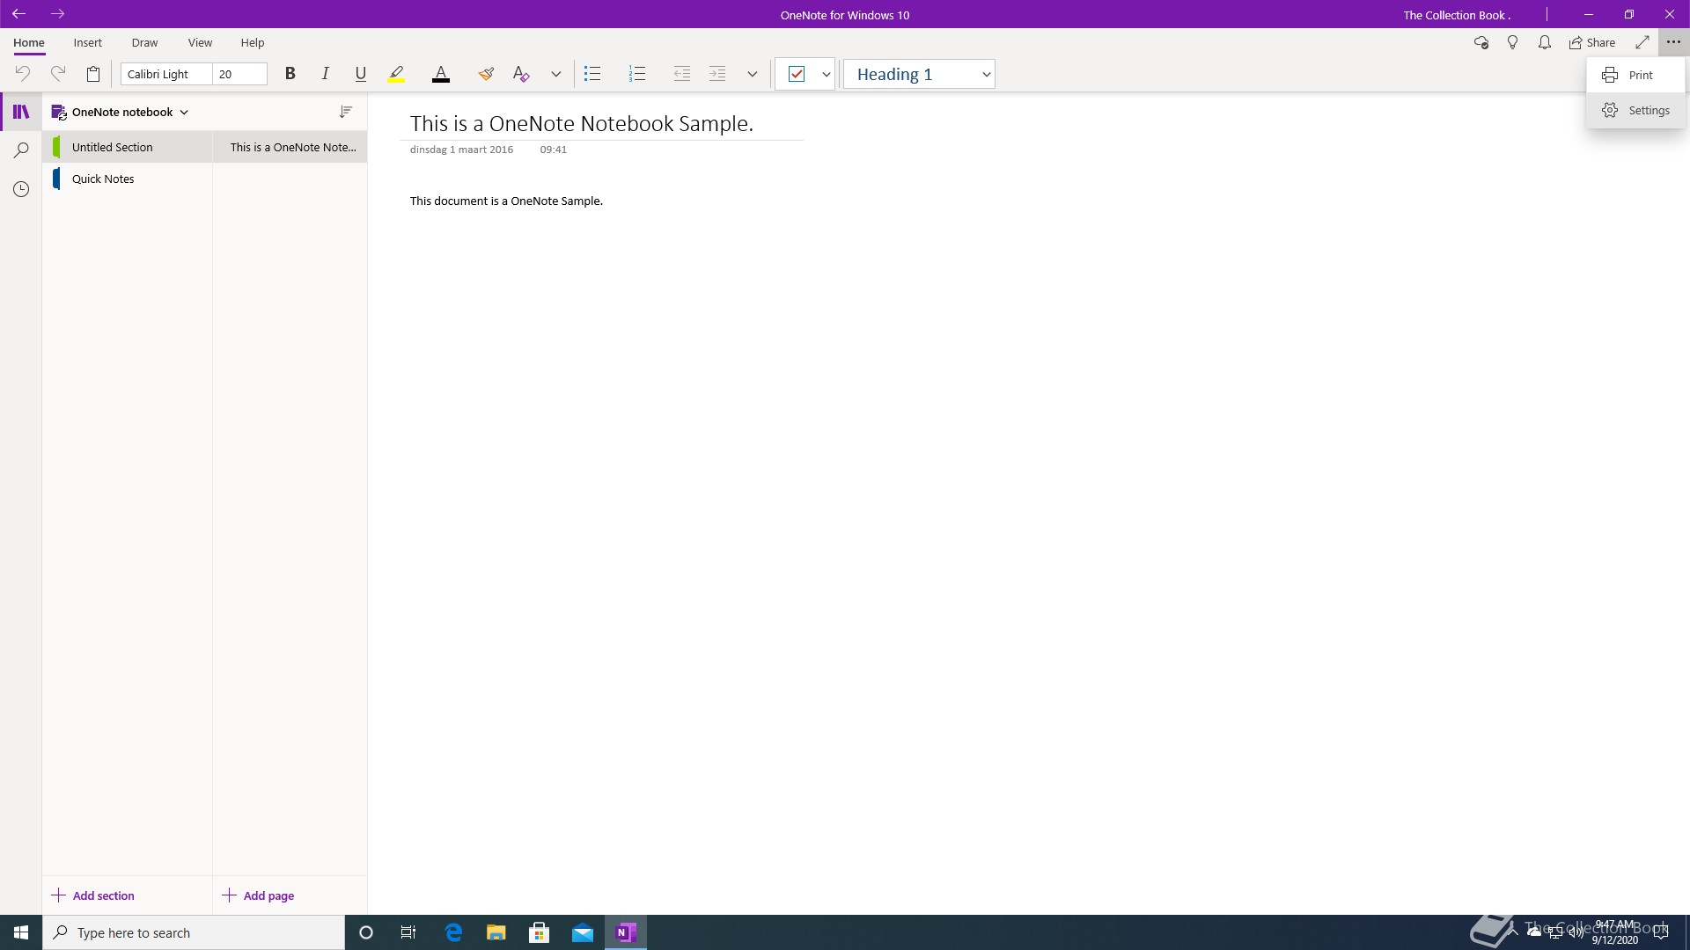Click the taskbar search box
1690x950 pixels.
click(194, 932)
